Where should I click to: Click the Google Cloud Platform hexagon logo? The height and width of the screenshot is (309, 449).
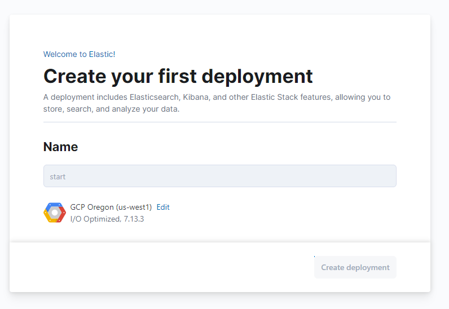pos(55,213)
